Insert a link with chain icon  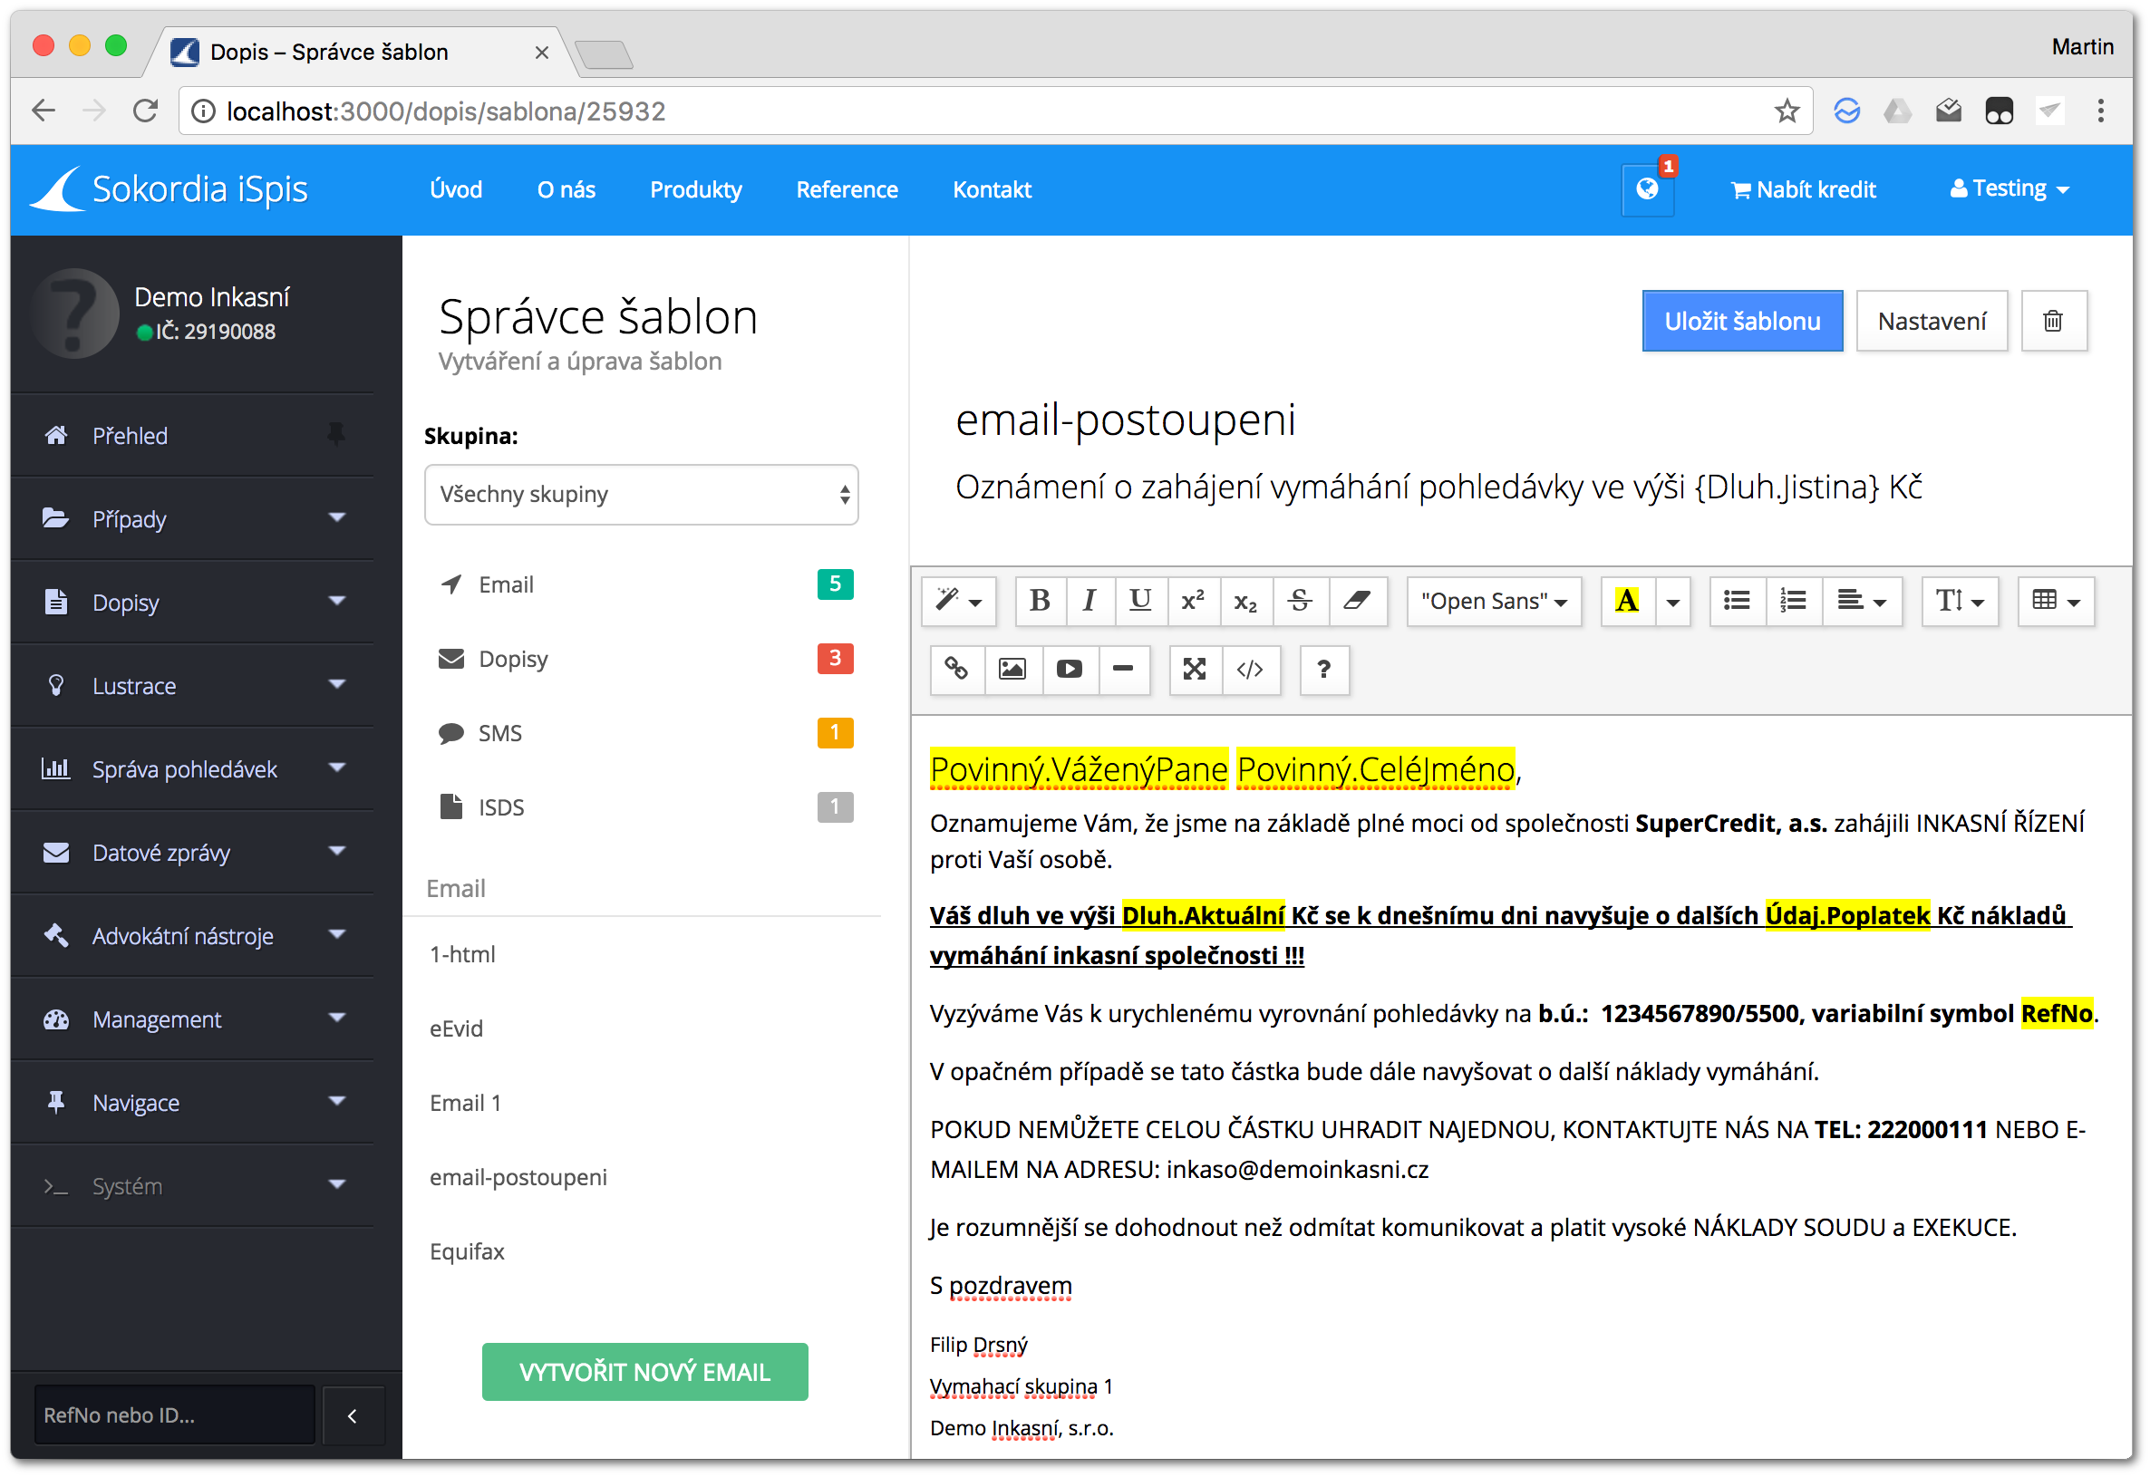pyautogui.click(x=956, y=669)
